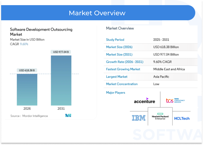Click the IBM logo
This screenshot has width=203, height=145.
coord(139,118)
